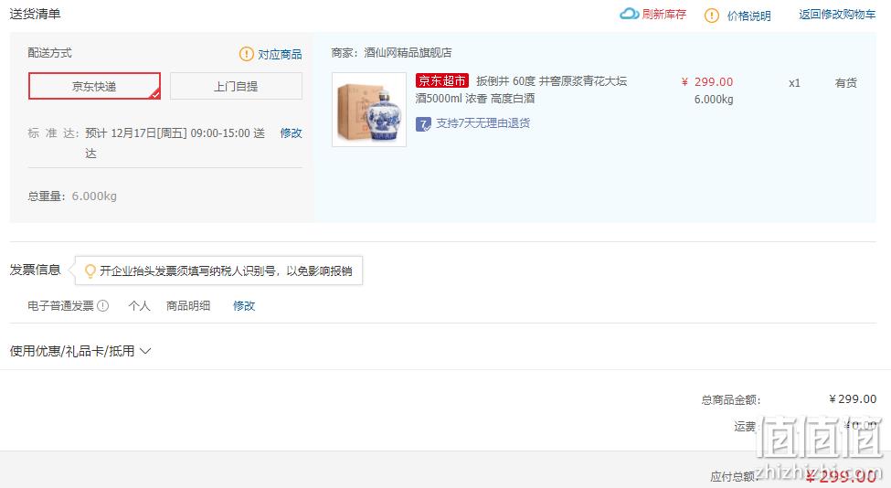Click the 个人 invoice title text

click(139, 305)
